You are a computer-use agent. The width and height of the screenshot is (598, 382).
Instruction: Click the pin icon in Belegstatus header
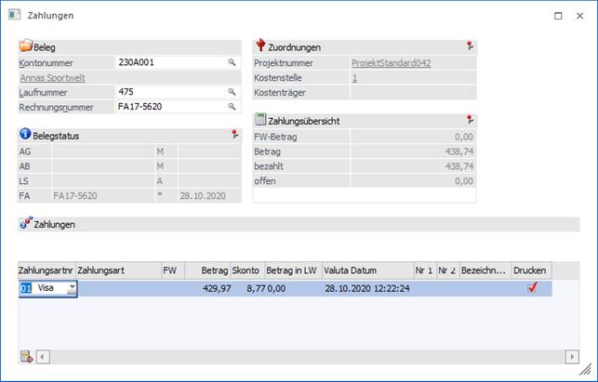[234, 135]
